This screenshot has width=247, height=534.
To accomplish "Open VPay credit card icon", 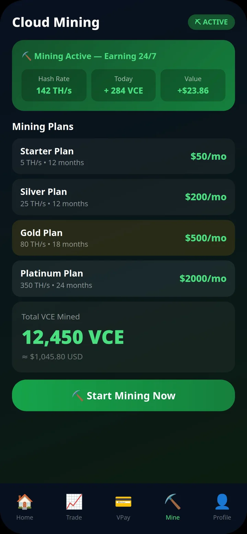I will 123,502.
